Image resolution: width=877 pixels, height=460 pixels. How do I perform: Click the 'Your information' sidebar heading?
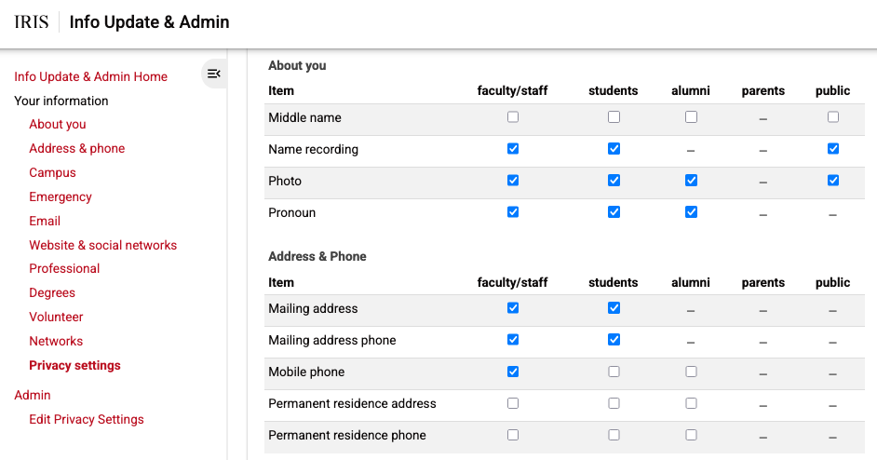(x=61, y=101)
